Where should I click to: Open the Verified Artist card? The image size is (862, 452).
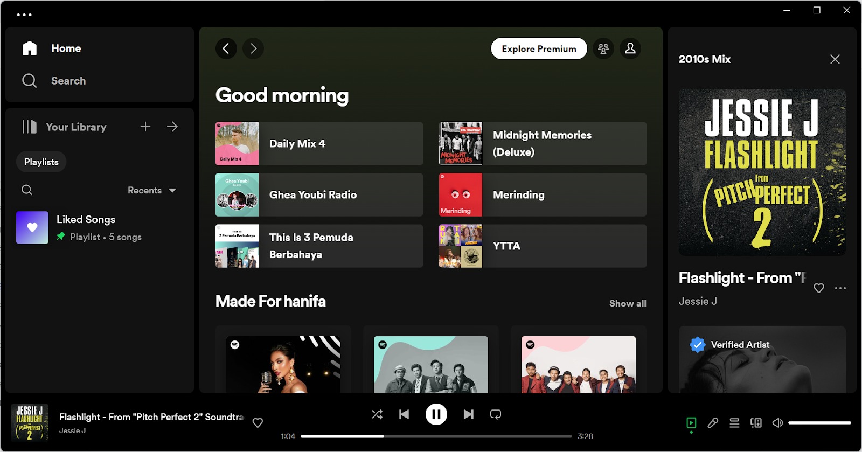pos(762,359)
